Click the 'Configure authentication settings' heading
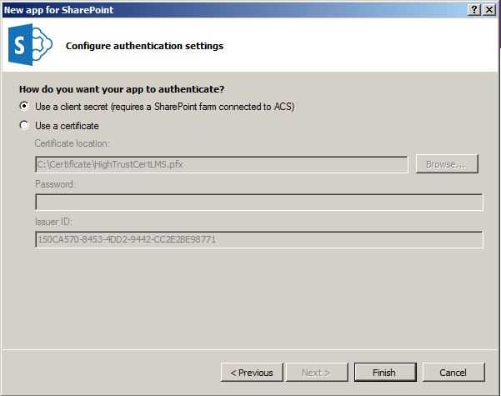The height and width of the screenshot is (396, 501). [144, 46]
